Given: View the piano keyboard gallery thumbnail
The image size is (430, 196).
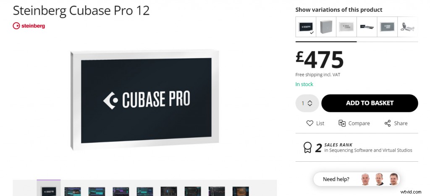Looking at the screenshot, I should [x=169, y=191].
